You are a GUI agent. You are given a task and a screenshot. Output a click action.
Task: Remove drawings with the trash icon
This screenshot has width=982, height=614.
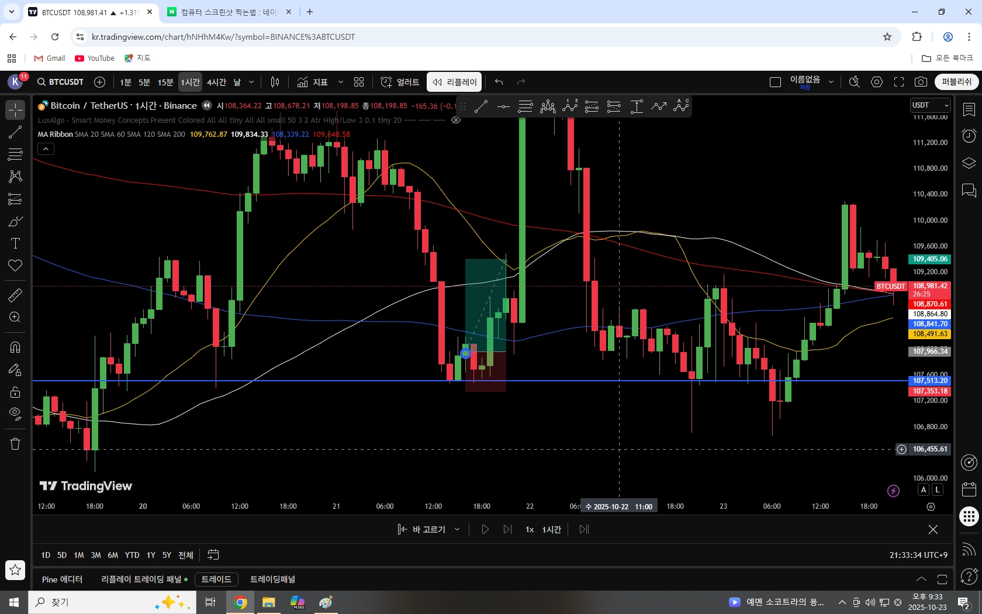(x=15, y=444)
